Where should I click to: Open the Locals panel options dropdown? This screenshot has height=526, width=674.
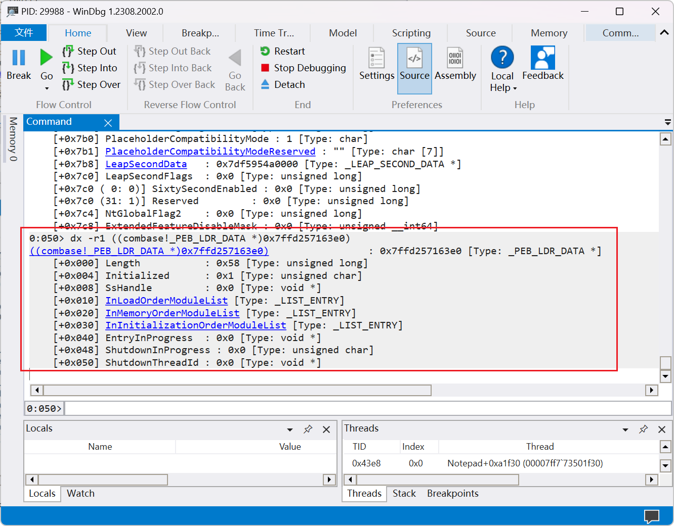[x=290, y=429]
